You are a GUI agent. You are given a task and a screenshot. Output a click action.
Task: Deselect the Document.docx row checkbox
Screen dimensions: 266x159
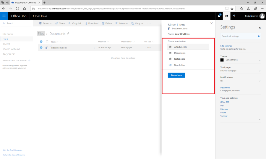(x=41, y=48)
